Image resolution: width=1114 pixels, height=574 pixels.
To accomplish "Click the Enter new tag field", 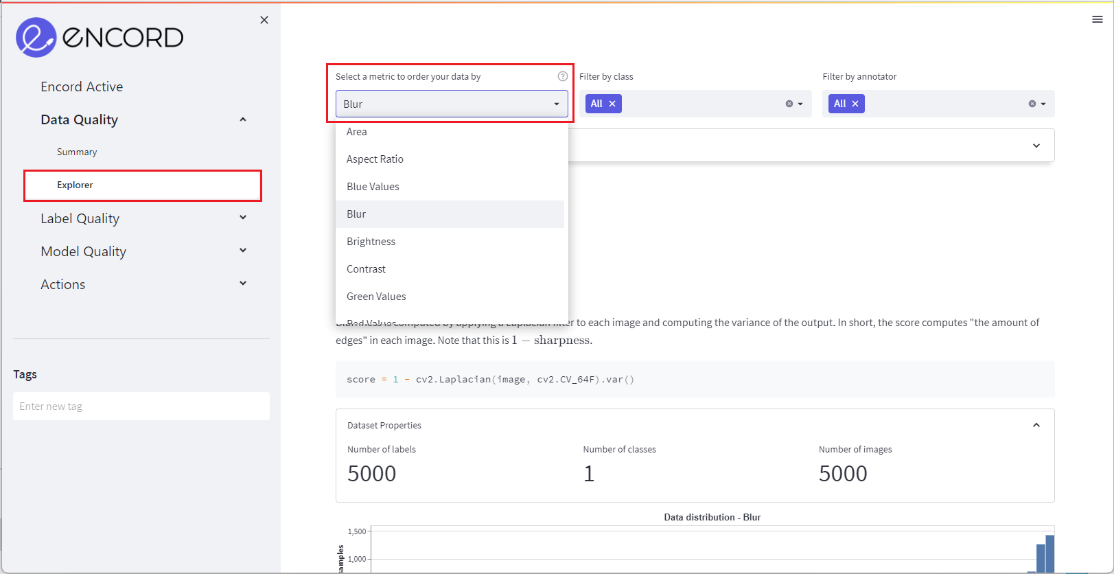I will (x=141, y=406).
